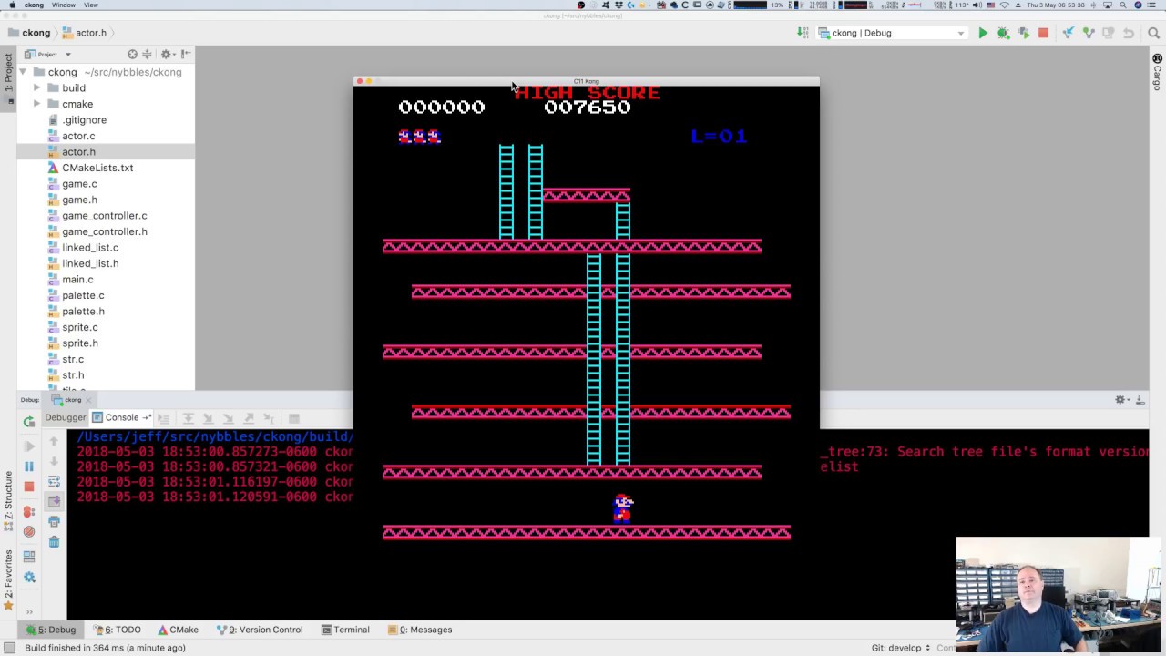1166x656 pixels.
Task: Expand the build folder
Action: 37,88
